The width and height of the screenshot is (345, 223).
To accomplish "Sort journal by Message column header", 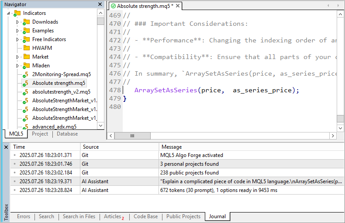I will [x=252, y=147].
